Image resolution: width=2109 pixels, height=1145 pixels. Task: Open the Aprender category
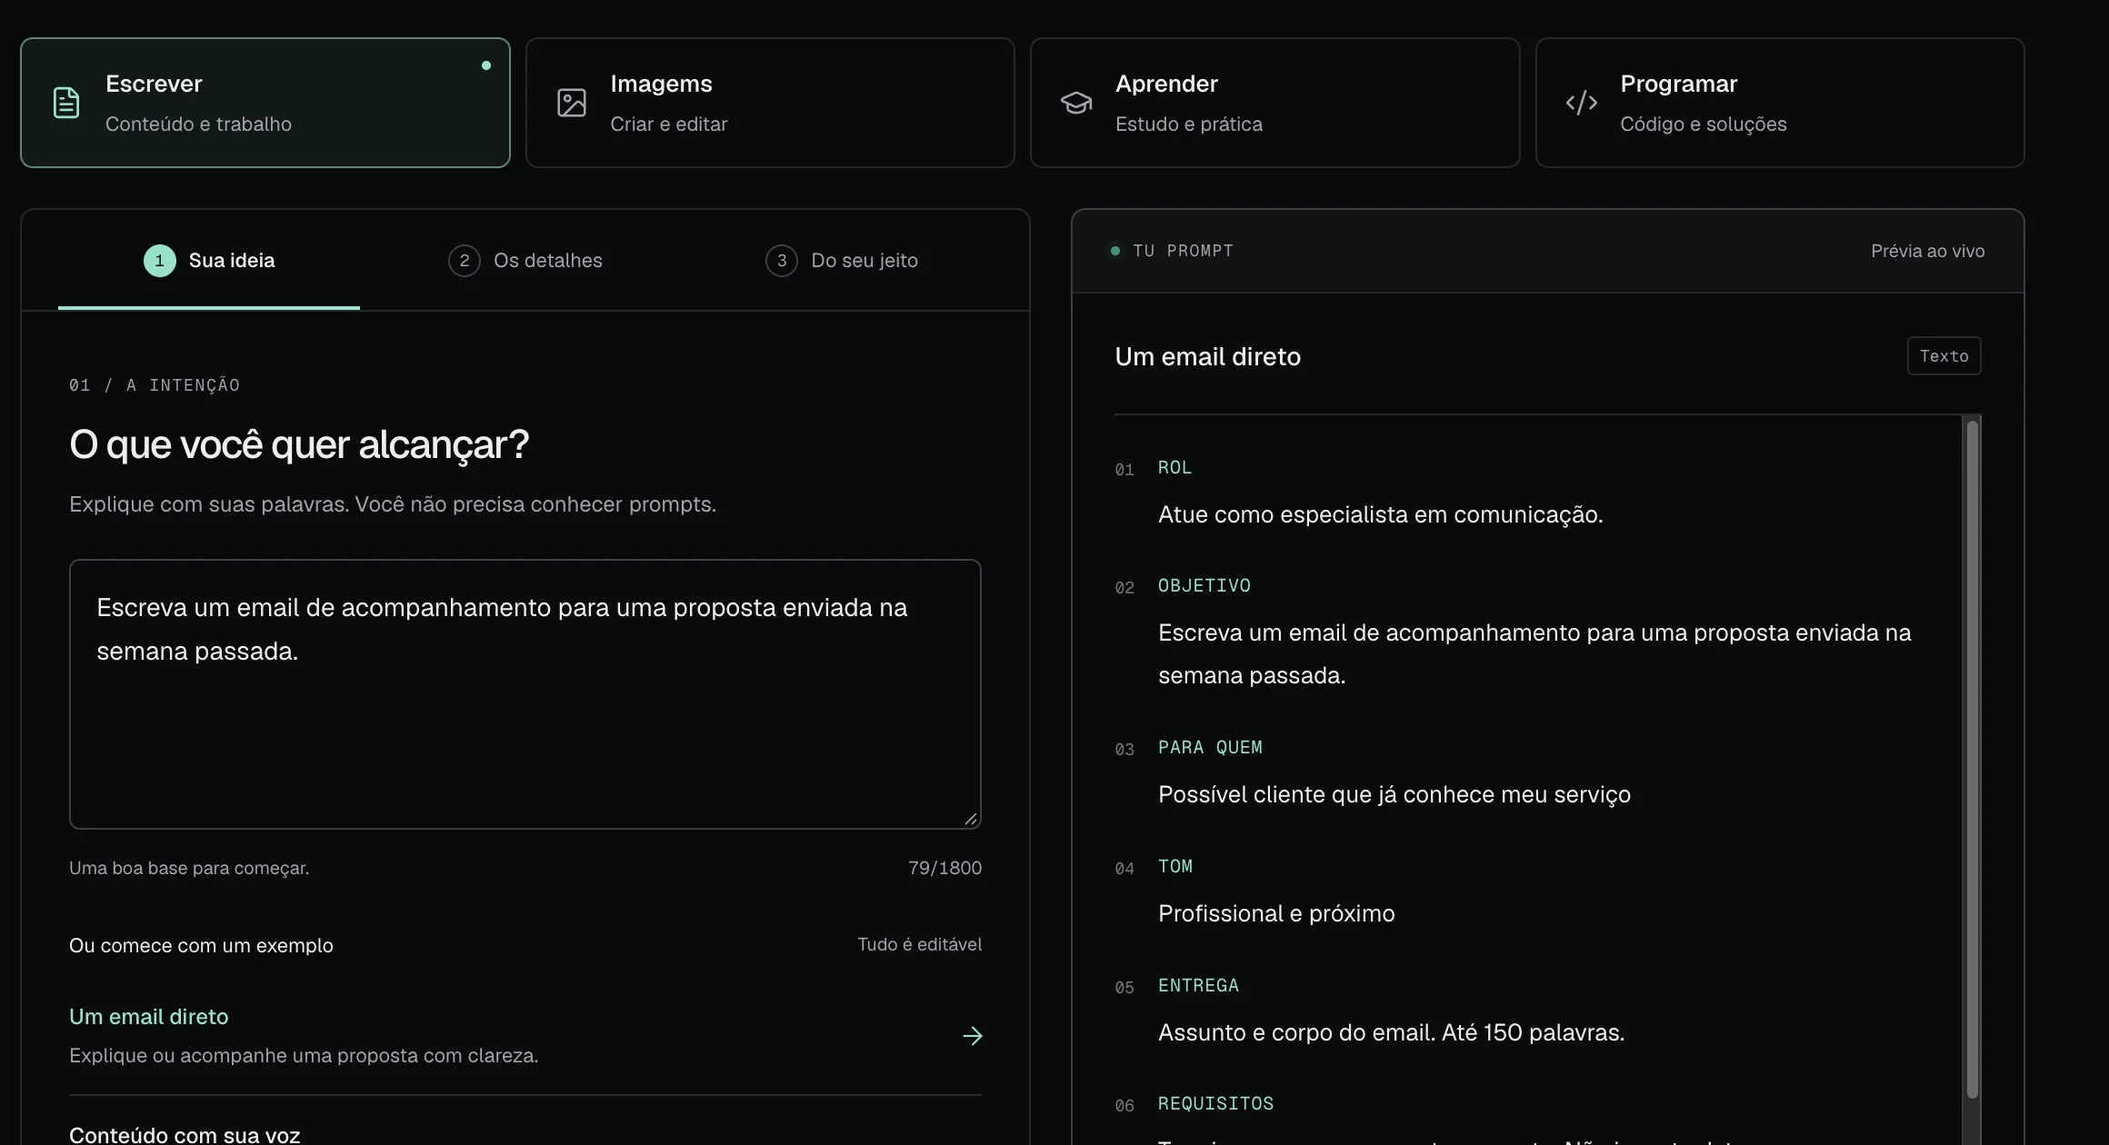click(1274, 103)
